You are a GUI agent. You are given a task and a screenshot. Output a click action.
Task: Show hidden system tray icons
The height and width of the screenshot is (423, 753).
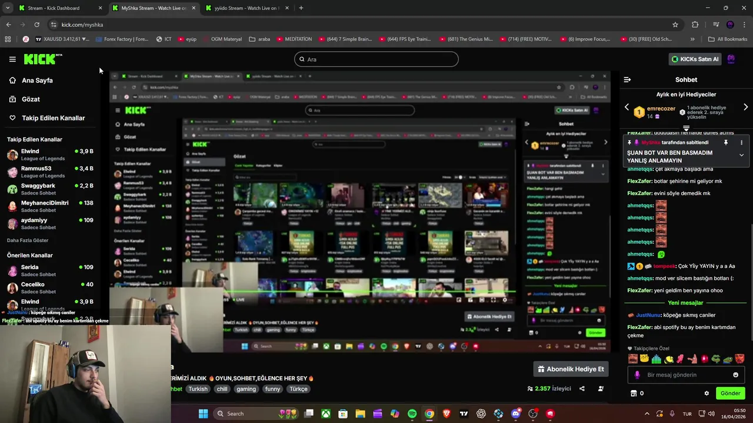(x=647, y=414)
